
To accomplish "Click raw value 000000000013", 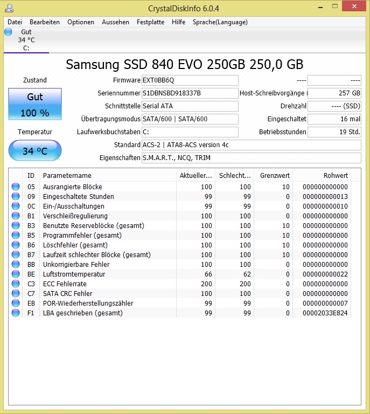I will point(325,197).
